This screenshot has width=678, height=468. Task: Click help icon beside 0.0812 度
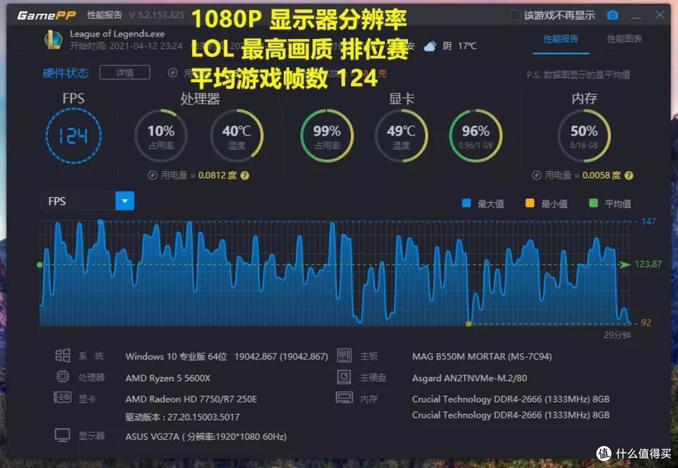[245, 175]
